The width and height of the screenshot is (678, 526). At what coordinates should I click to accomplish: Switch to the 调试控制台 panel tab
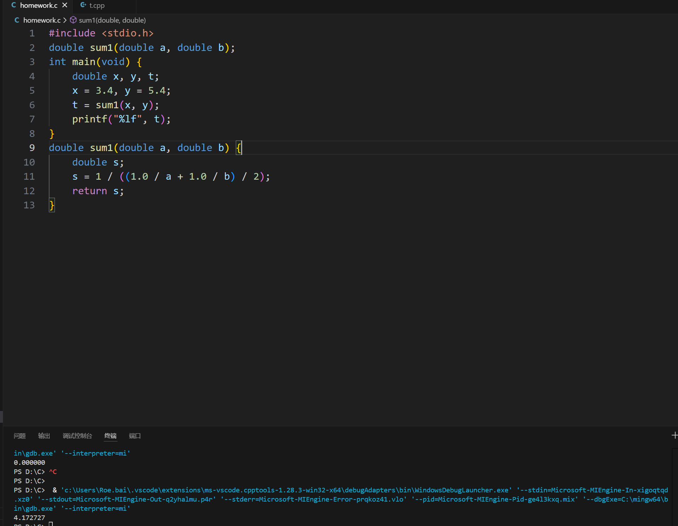78,436
